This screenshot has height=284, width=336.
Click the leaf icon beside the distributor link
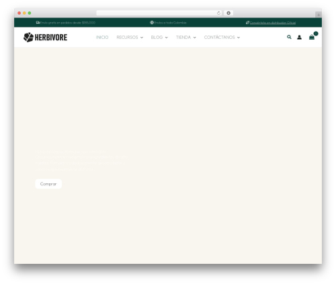click(247, 22)
